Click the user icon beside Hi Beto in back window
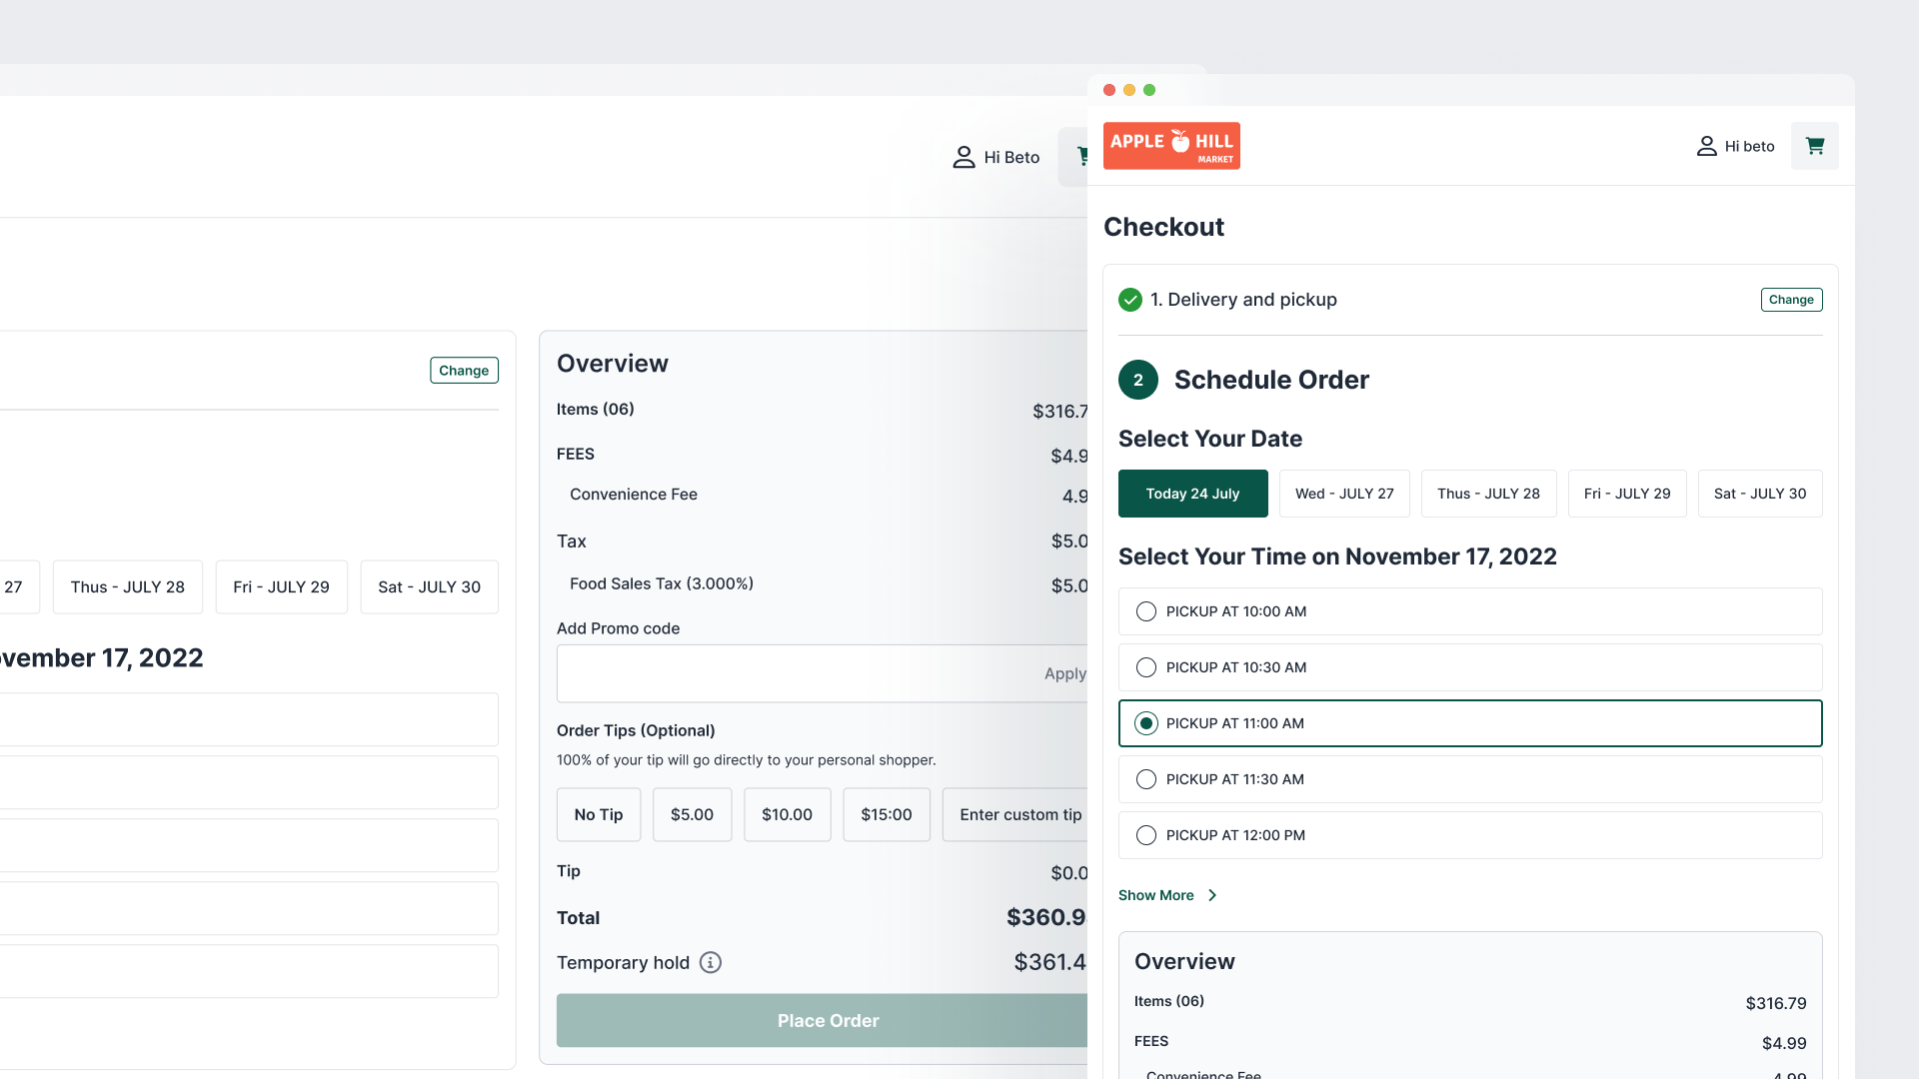The image size is (1919, 1079). [963, 157]
